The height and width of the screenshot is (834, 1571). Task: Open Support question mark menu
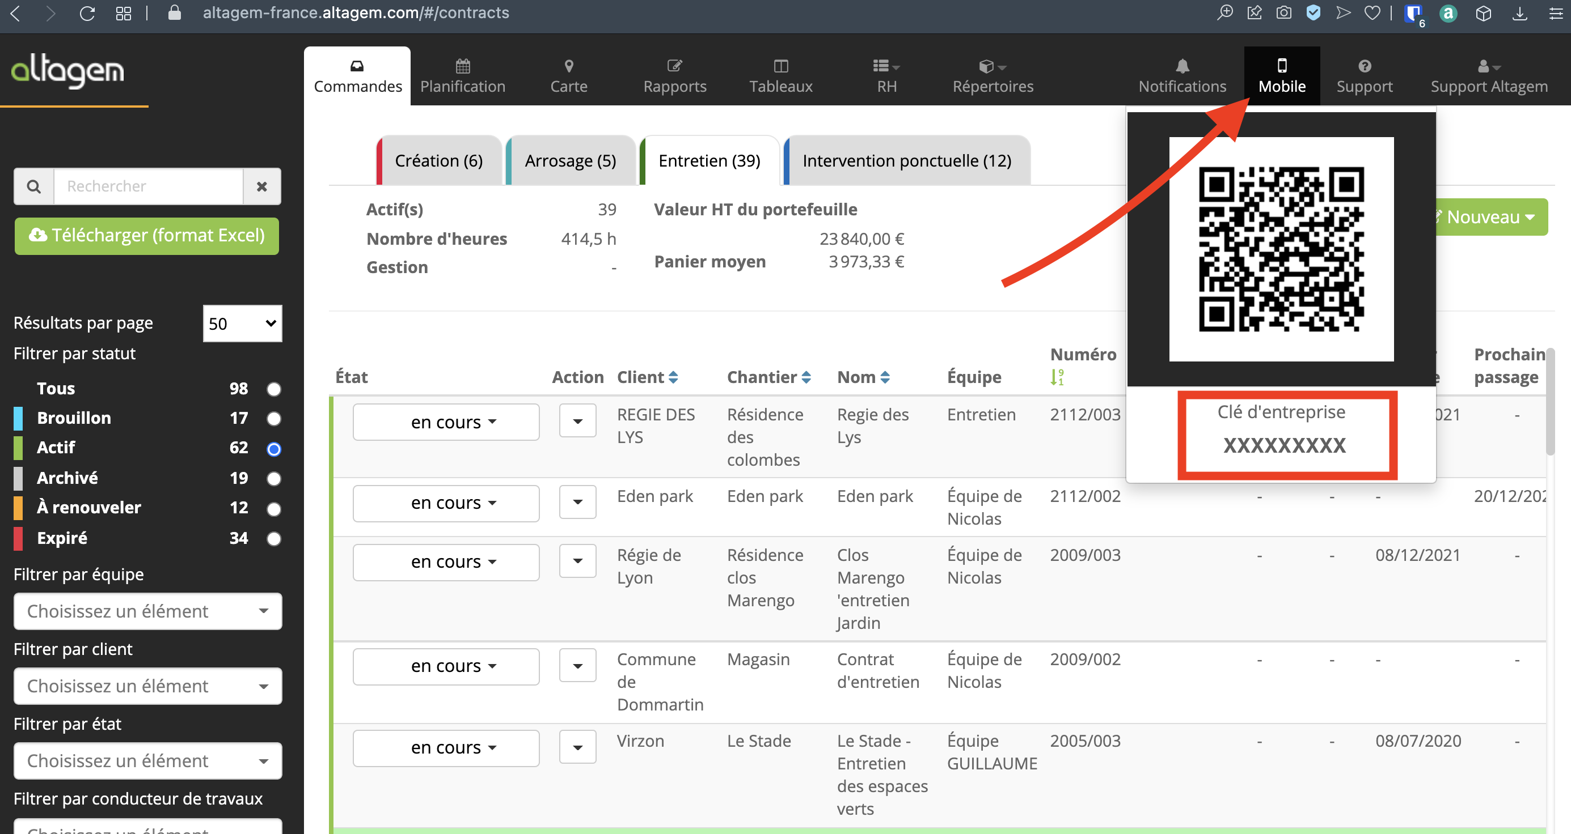(x=1364, y=76)
